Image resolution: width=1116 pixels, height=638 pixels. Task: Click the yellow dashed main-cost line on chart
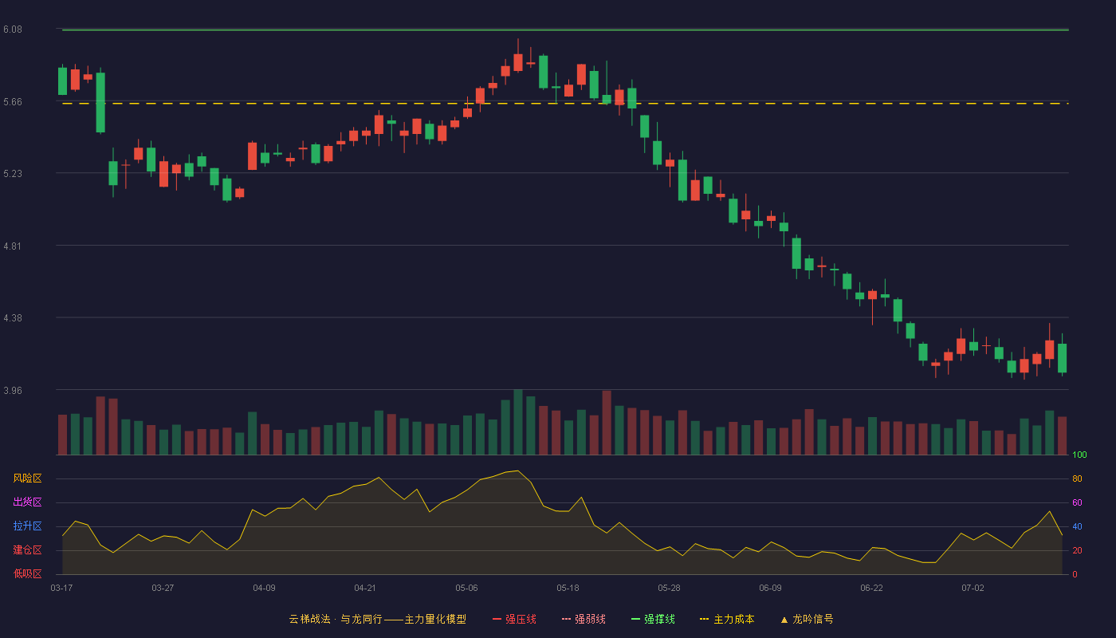pos(565,103)
